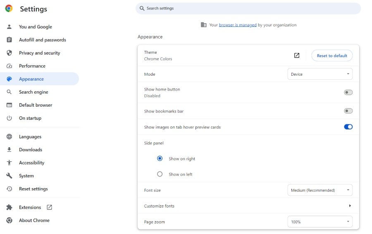Open the Page zoom dropdown showing 100%

(320, 222)
